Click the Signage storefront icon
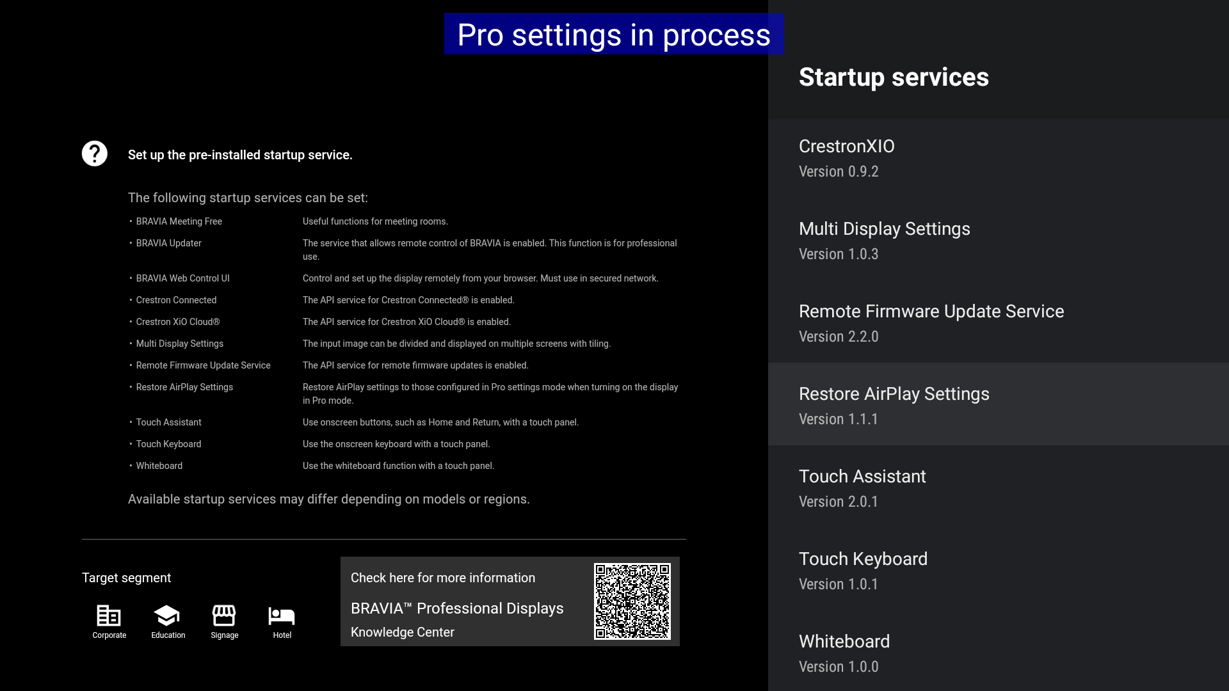This screenshot has height=691, width=1229. (x=224, y=616)
